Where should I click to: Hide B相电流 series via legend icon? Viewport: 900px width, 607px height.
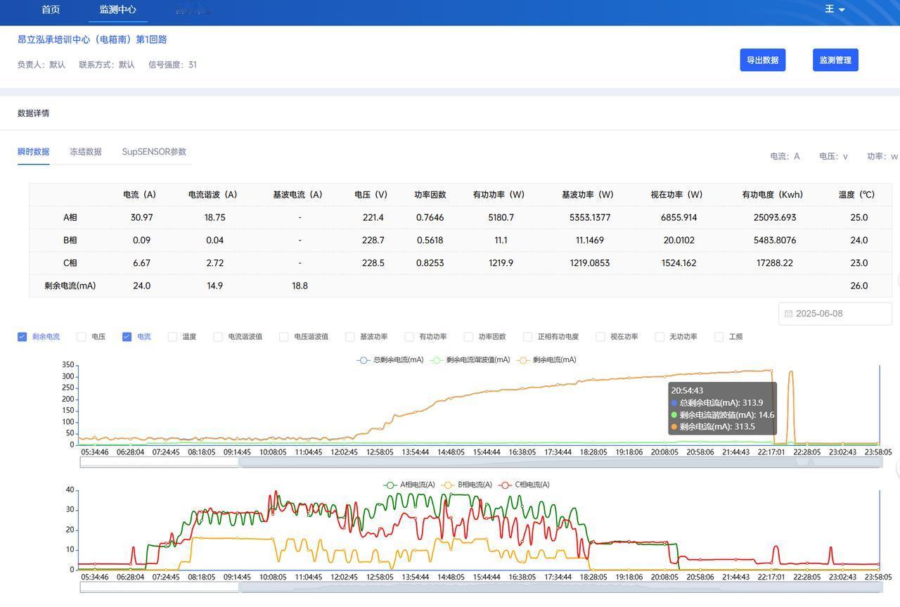tap(448, 485)
